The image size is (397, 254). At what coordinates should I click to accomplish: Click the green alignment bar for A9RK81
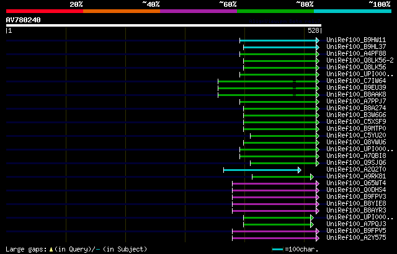tap(281, 177)
